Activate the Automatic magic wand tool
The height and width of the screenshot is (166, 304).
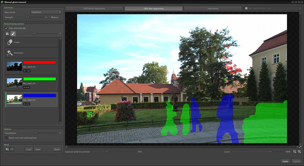pos(32,53)
